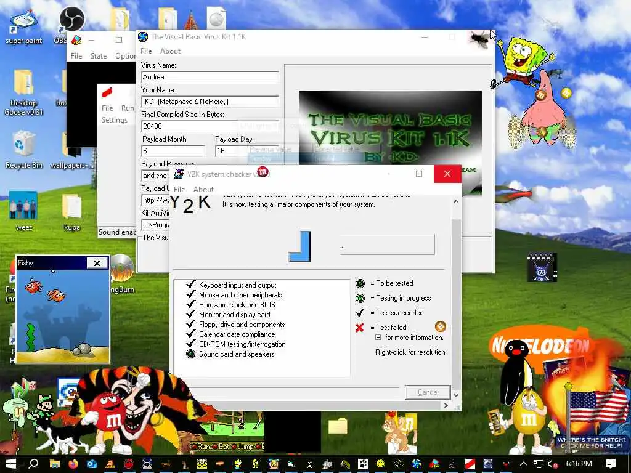The image size is (631, 473).
Task: Open the Windows Start menu
Action: pyautogui.click(x=11, y=464)
